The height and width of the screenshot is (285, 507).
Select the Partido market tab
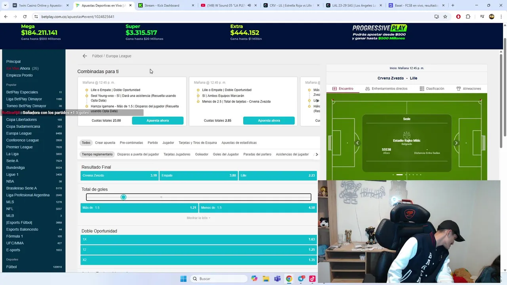click(x=152, y=142)
